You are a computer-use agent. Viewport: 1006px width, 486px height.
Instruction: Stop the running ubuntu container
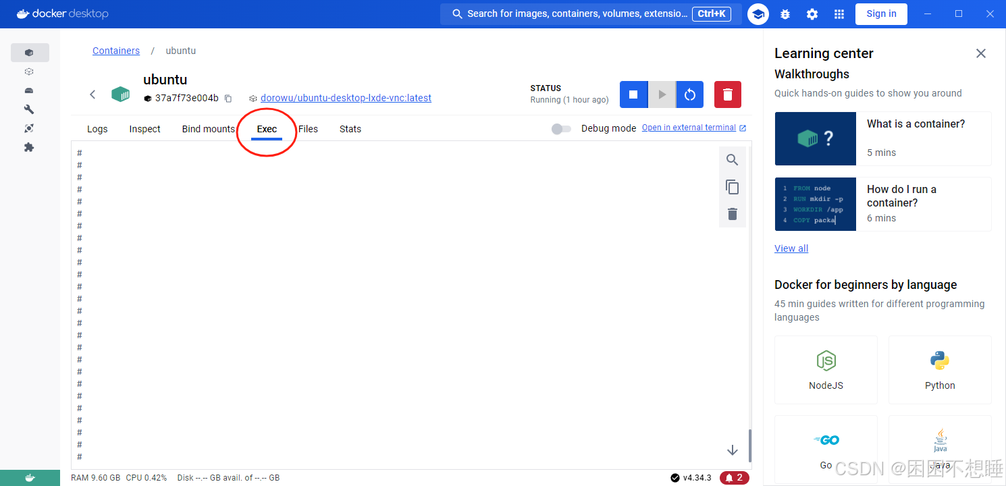tap(633, 94)
